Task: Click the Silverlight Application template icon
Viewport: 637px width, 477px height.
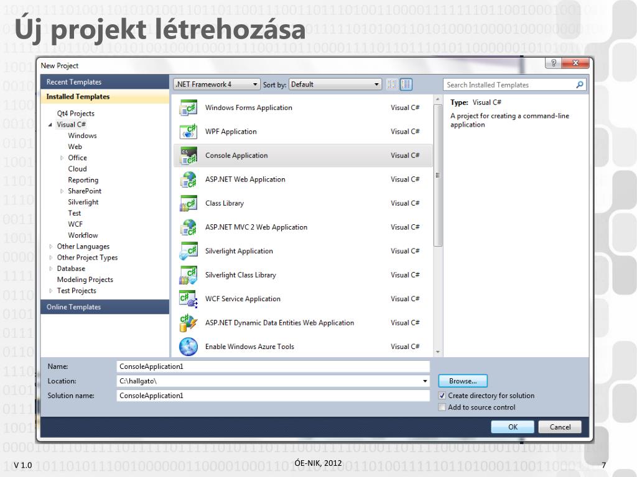Action: click(x=188, y=252)
